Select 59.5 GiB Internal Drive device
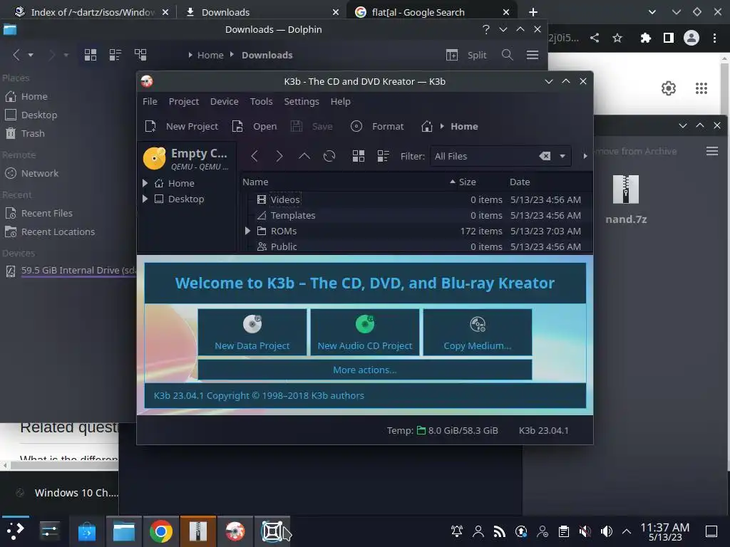730x547 pixels. point(70,270)
